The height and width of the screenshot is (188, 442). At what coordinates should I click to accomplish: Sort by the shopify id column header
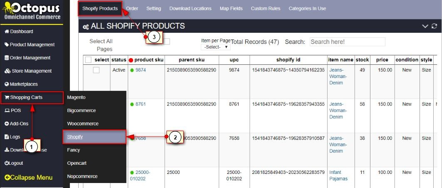(288, 60)
